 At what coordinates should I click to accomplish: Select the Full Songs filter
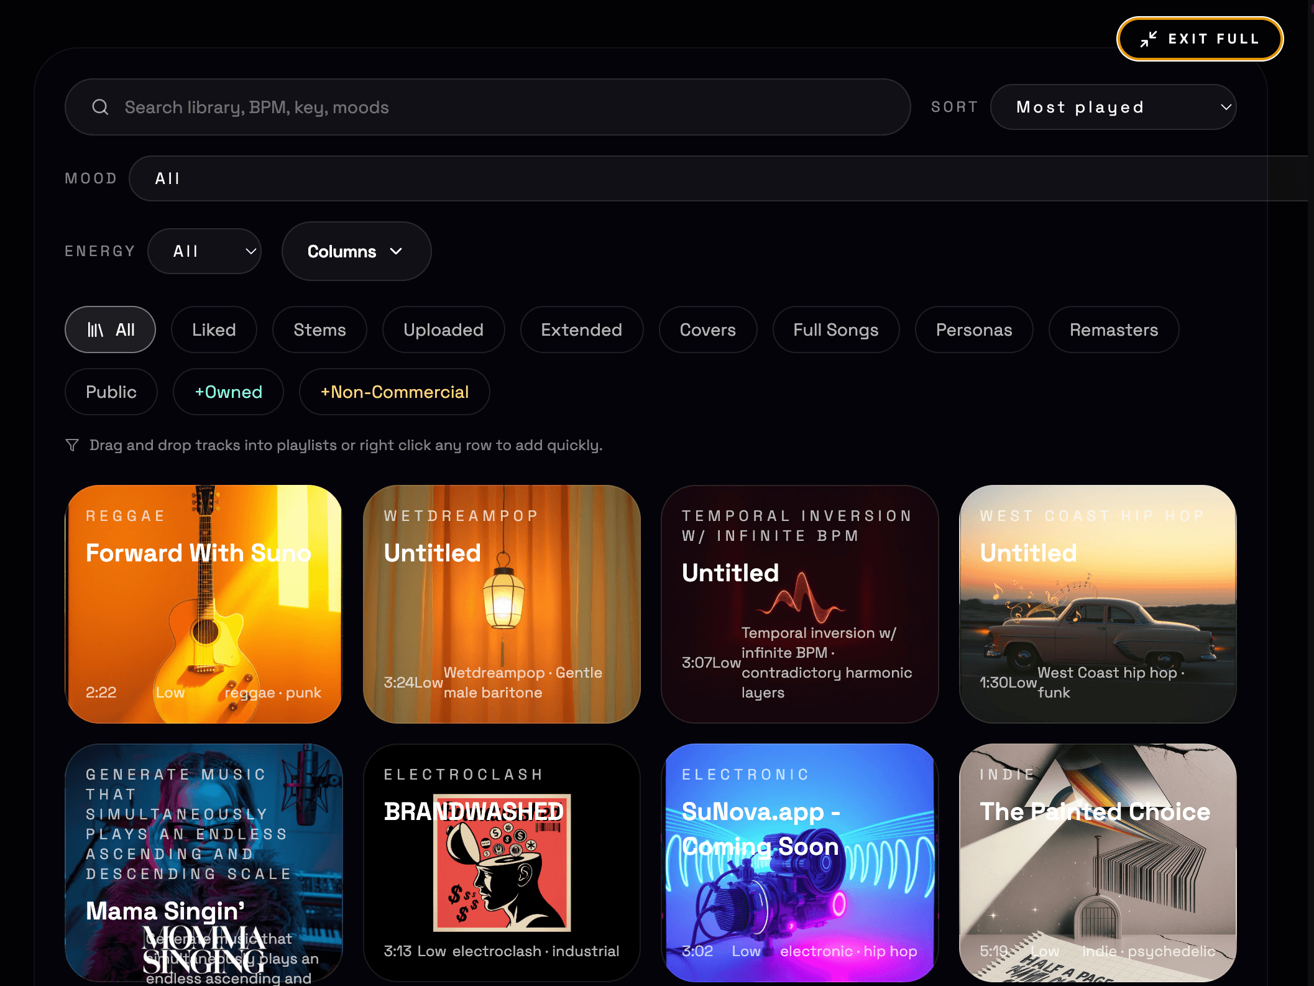tap(835, 329)
